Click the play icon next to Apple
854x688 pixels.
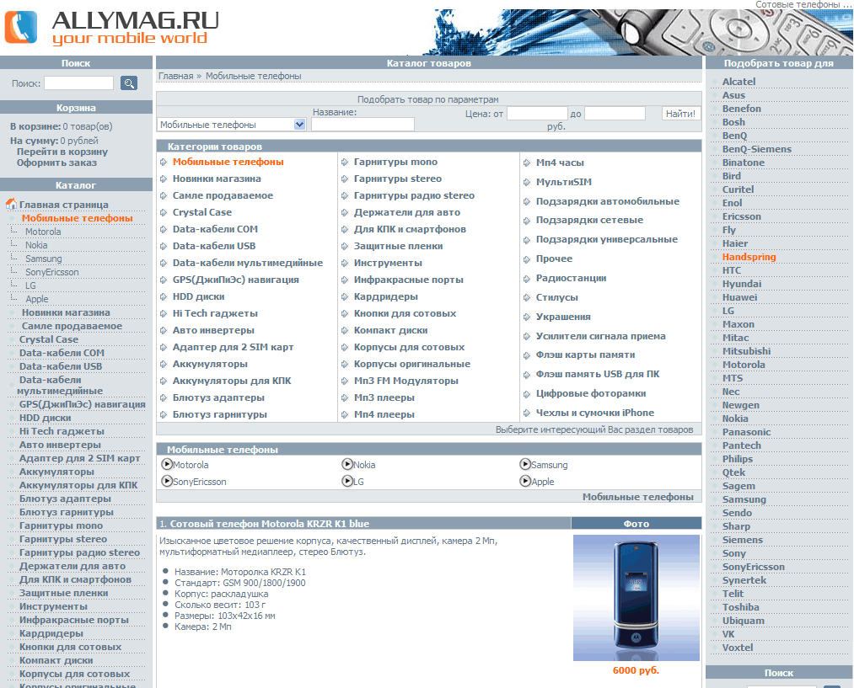pyautogui.click(x=525, y=481)
